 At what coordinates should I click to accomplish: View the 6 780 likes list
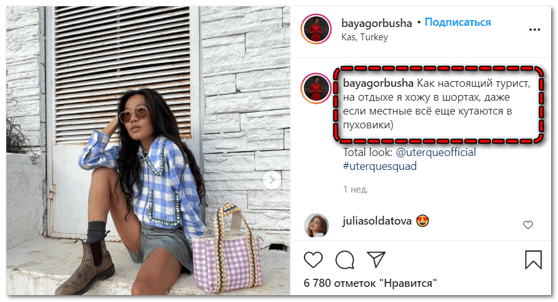[x=370, y=283]
